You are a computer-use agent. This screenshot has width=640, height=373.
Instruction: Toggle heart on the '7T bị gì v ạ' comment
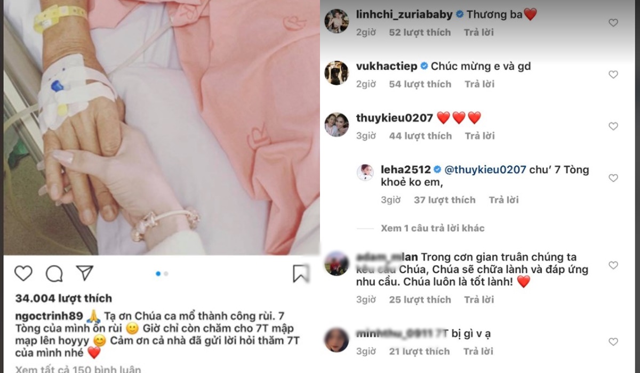(613, 342)
